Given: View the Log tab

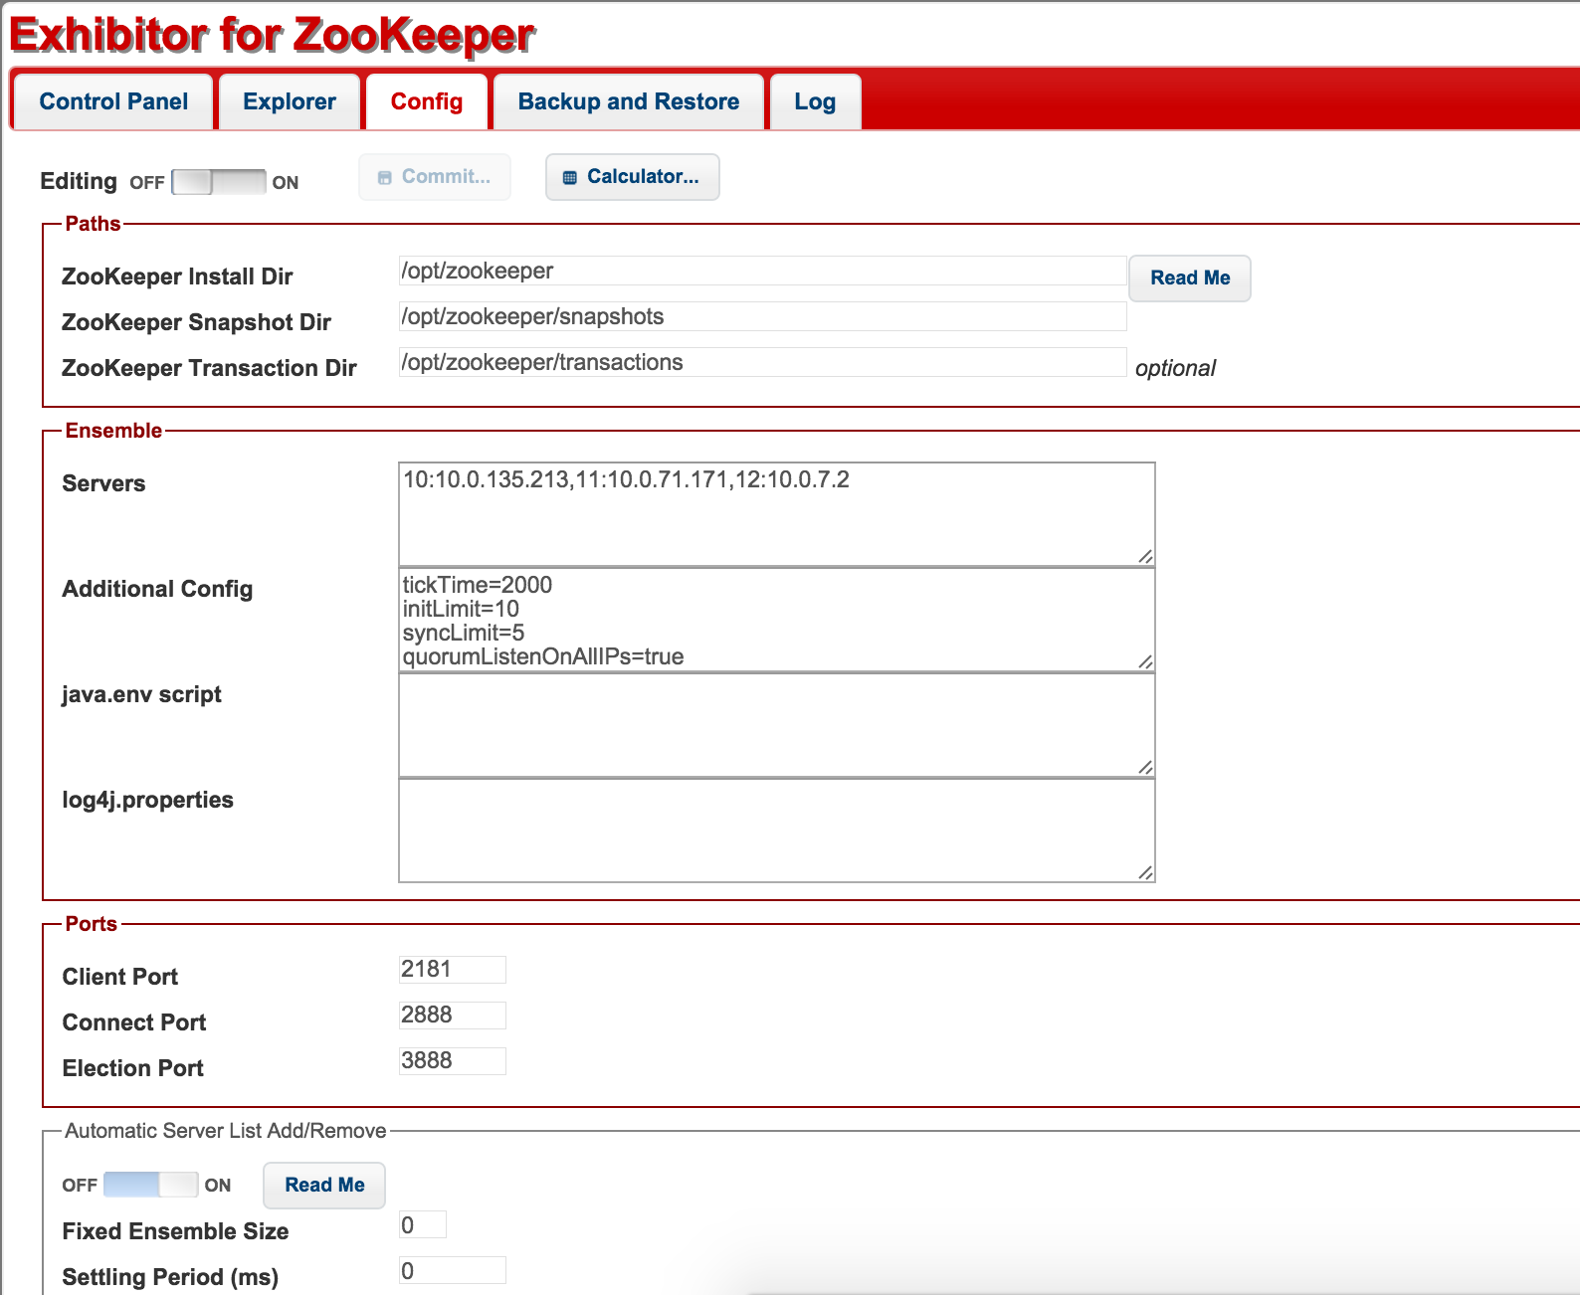Looking at the screenshot, I should pos(814,102).
